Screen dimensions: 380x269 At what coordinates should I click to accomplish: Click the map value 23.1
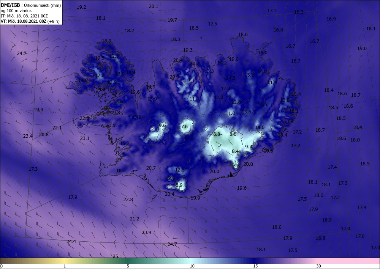[x=85, y=138]
